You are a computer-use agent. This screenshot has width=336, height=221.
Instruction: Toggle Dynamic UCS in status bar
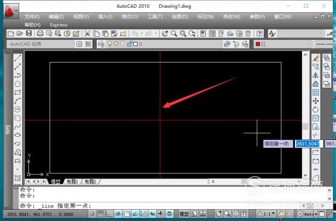click(144, 214)
